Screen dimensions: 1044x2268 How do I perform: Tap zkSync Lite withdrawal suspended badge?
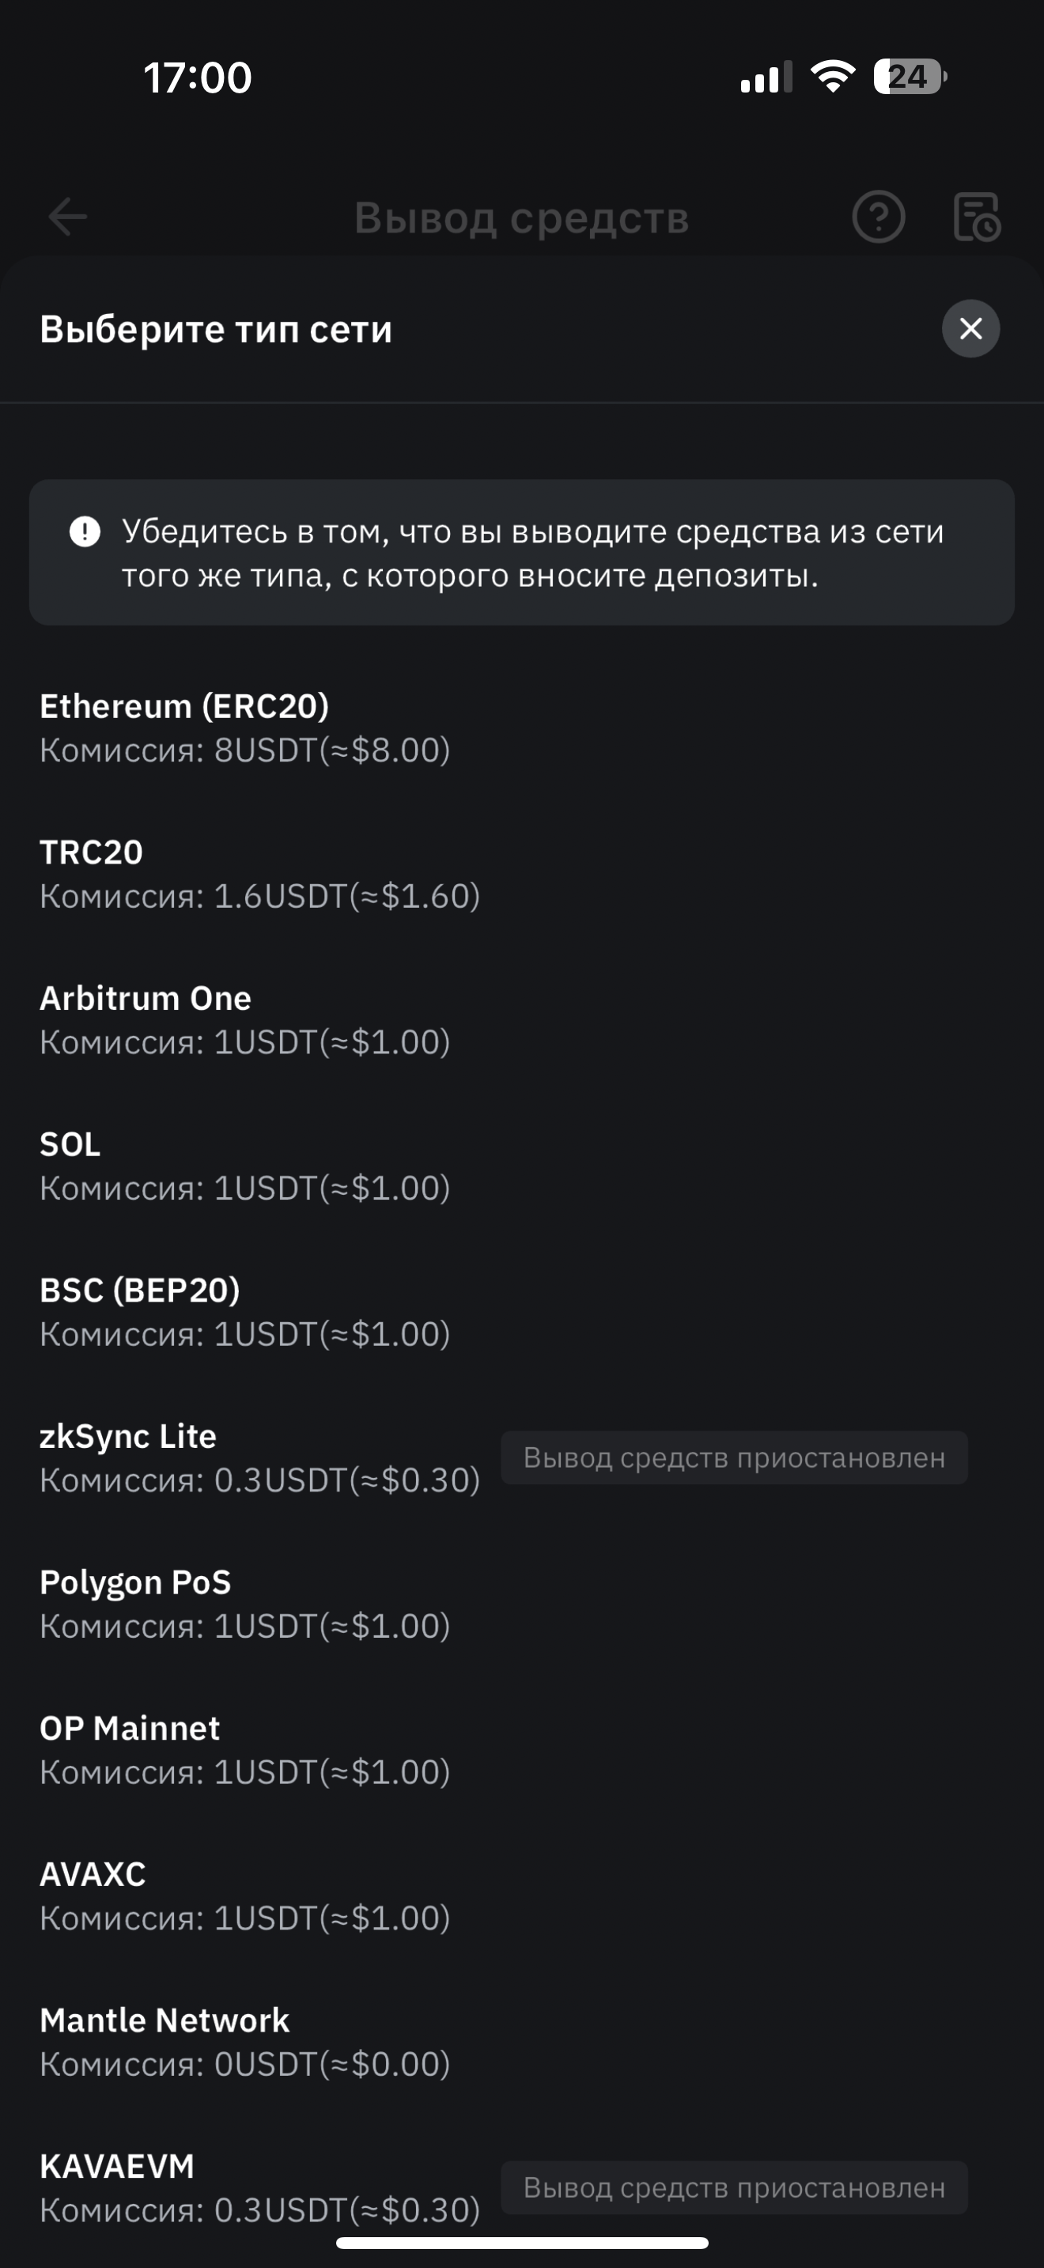click(x=734, y=1458)
